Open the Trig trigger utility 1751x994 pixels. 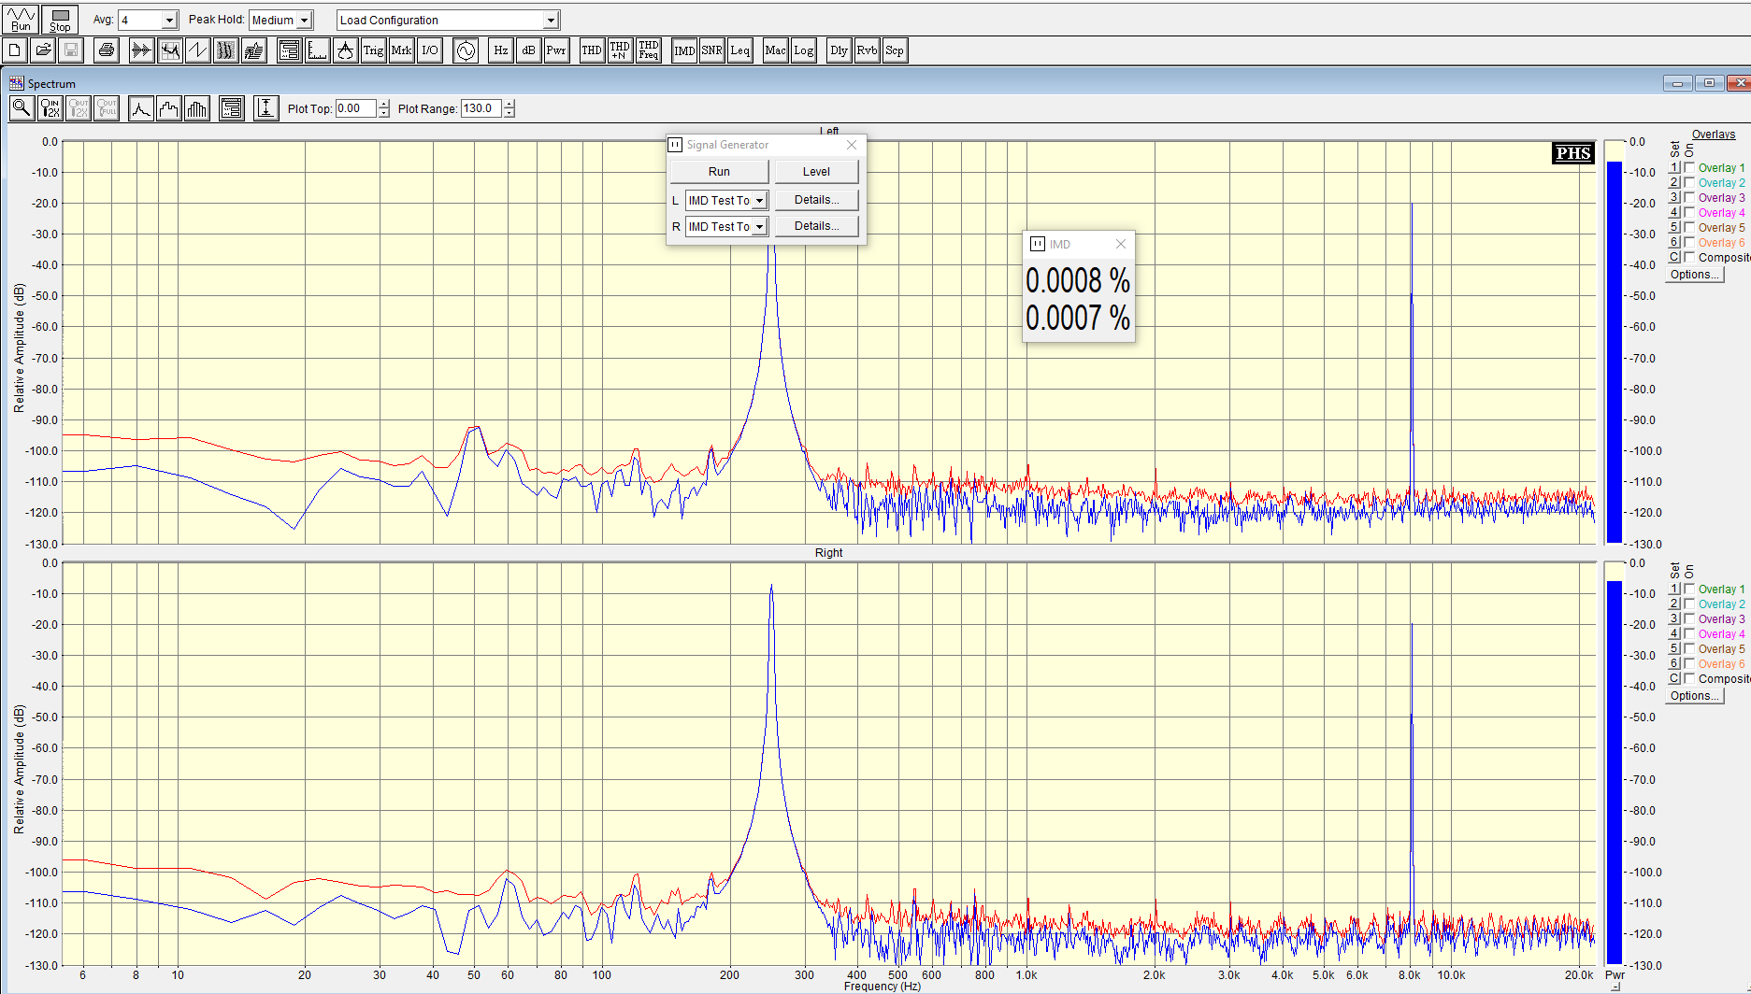click(373, 50)
